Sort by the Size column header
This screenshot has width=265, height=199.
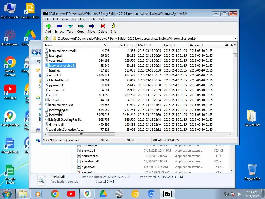(98, 45)
